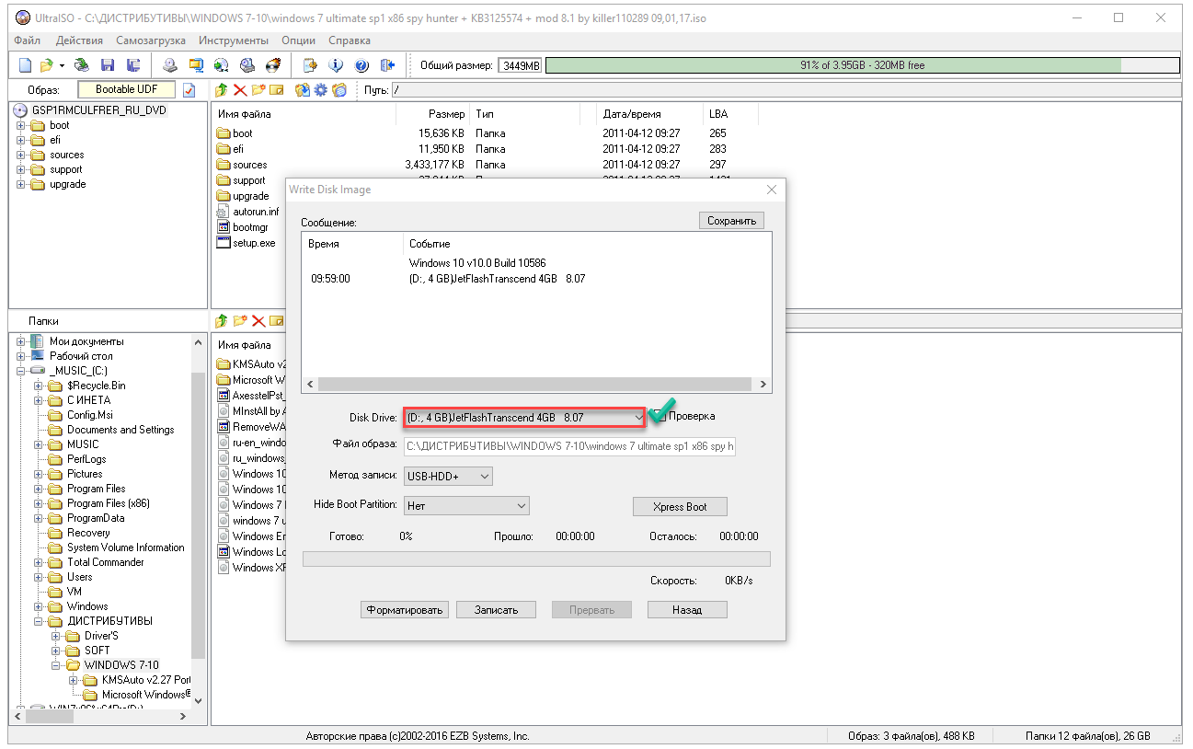Collapse the ДИСТРИБУТИВЫ tree node
Viewport: 1193px width, 749px height.
point(39,621)
